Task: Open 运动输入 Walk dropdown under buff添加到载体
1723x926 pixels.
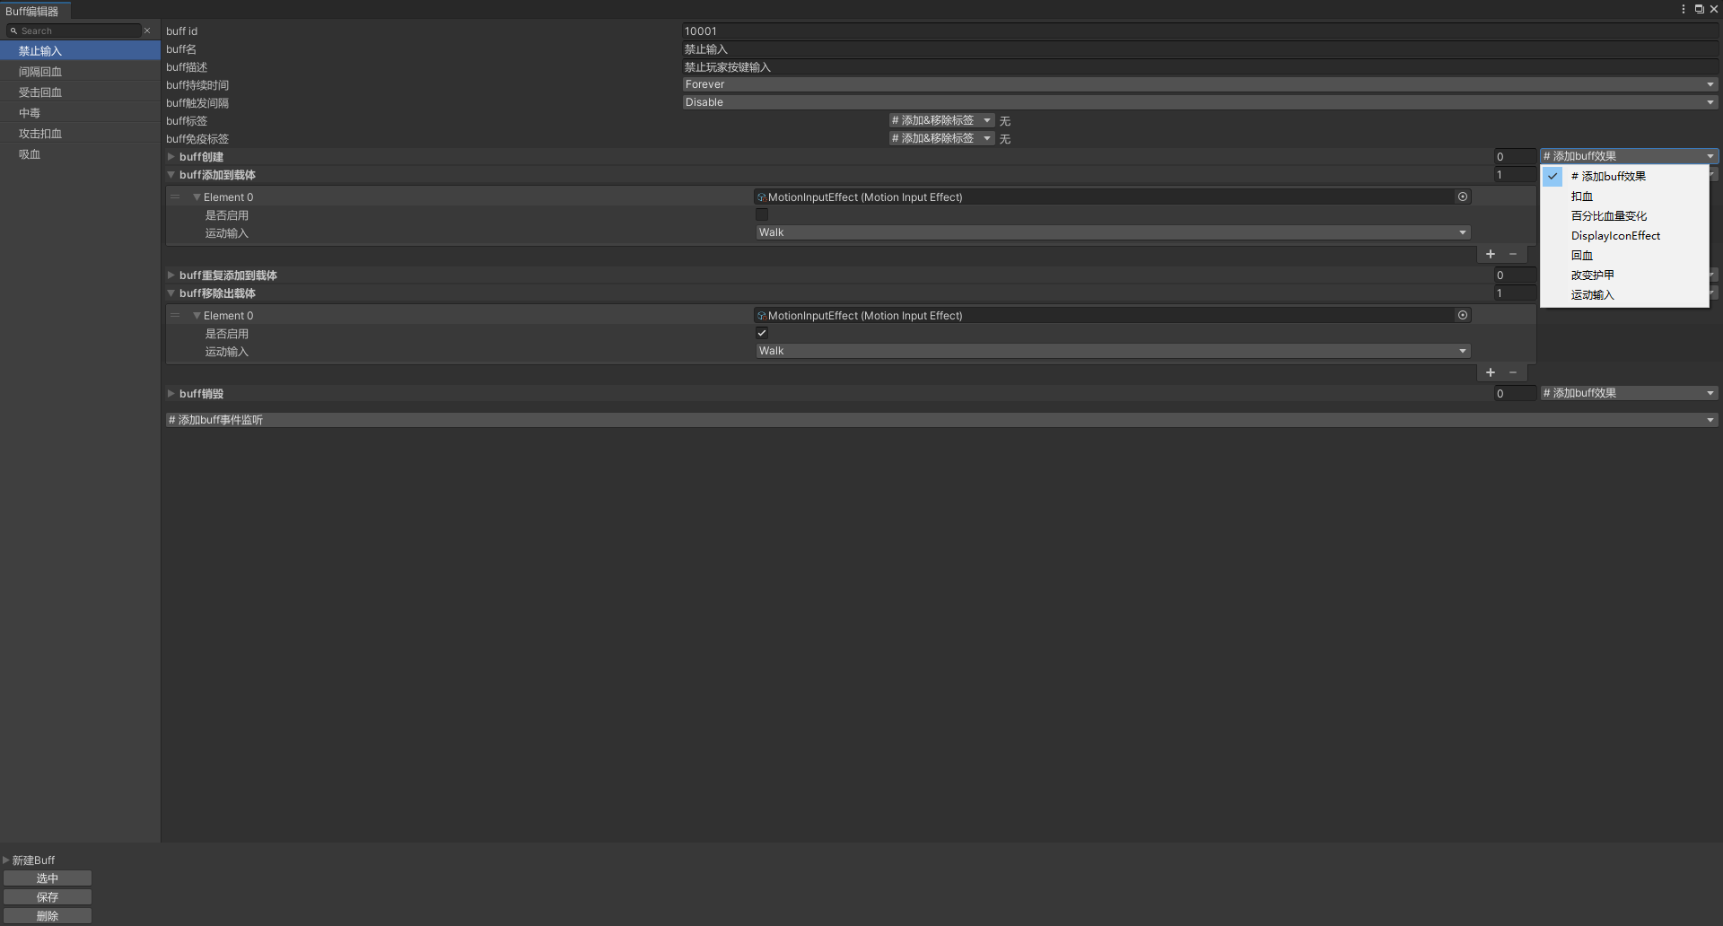Action: tap(1113, 232)
